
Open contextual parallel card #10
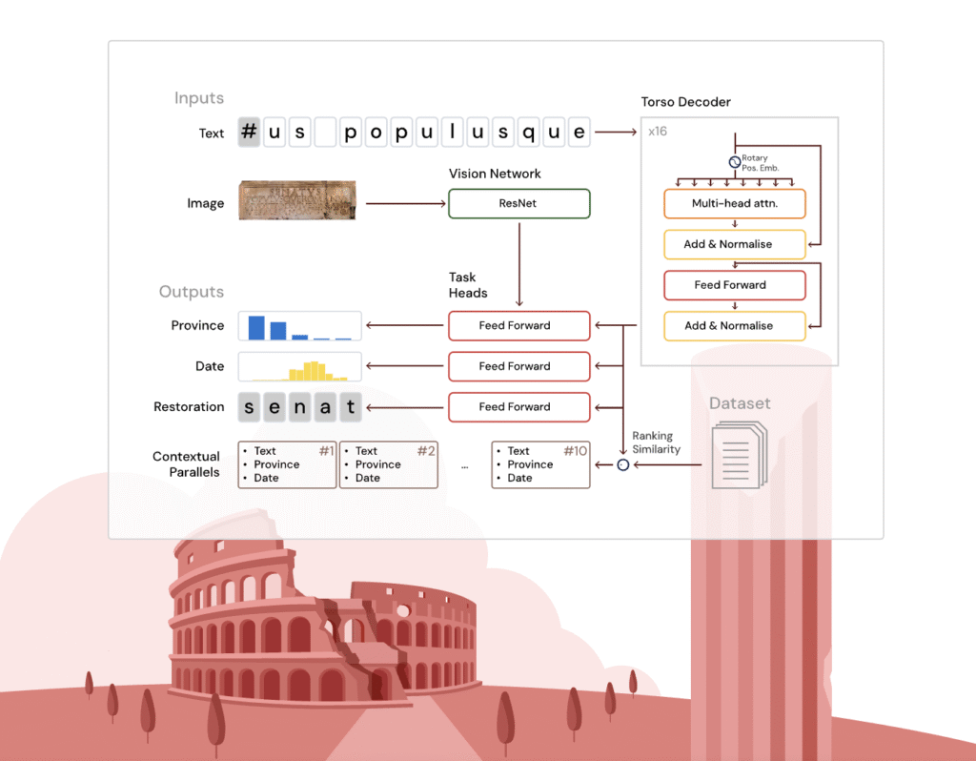[x=540, y=464]
